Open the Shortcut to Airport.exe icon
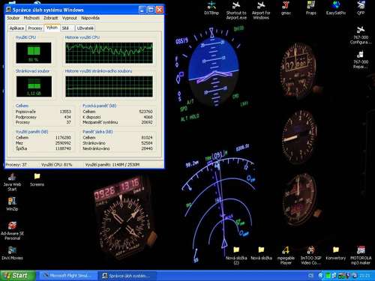Screen dimensions: 375x281 click(236, 10)
